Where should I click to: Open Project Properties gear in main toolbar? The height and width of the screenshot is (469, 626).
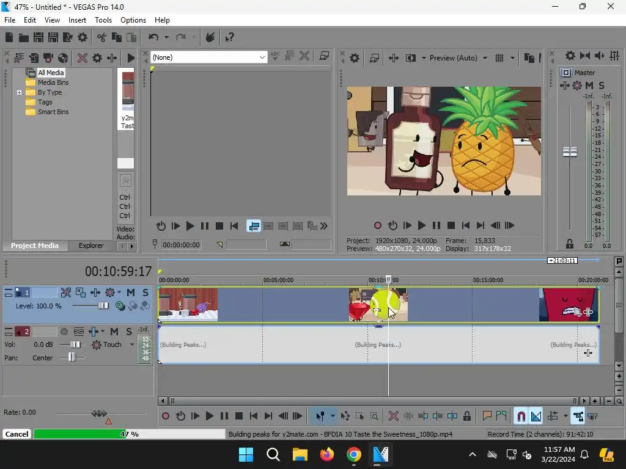pyautogui.click(x=83, y=37)
